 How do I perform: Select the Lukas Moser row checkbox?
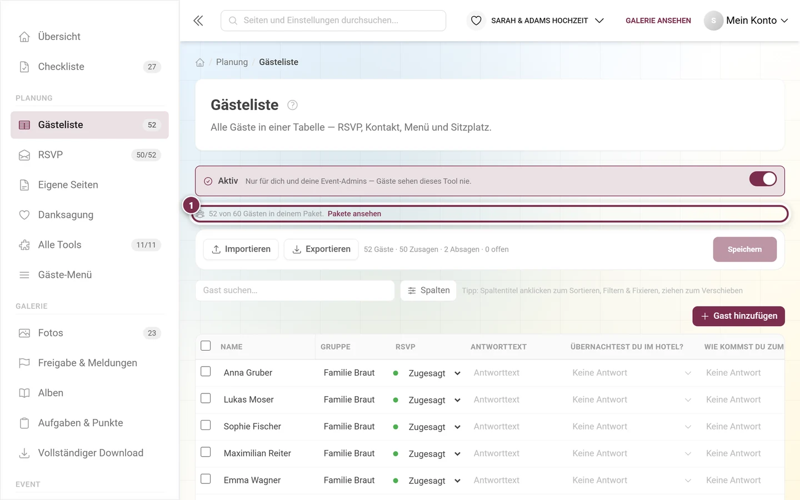pyautogui.click(x=206, y=398)
